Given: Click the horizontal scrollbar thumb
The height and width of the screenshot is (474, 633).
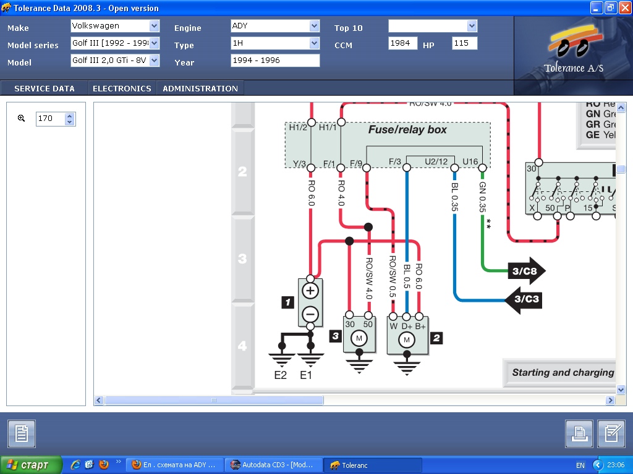Looking at the screenshot, I should click(214, 401).
